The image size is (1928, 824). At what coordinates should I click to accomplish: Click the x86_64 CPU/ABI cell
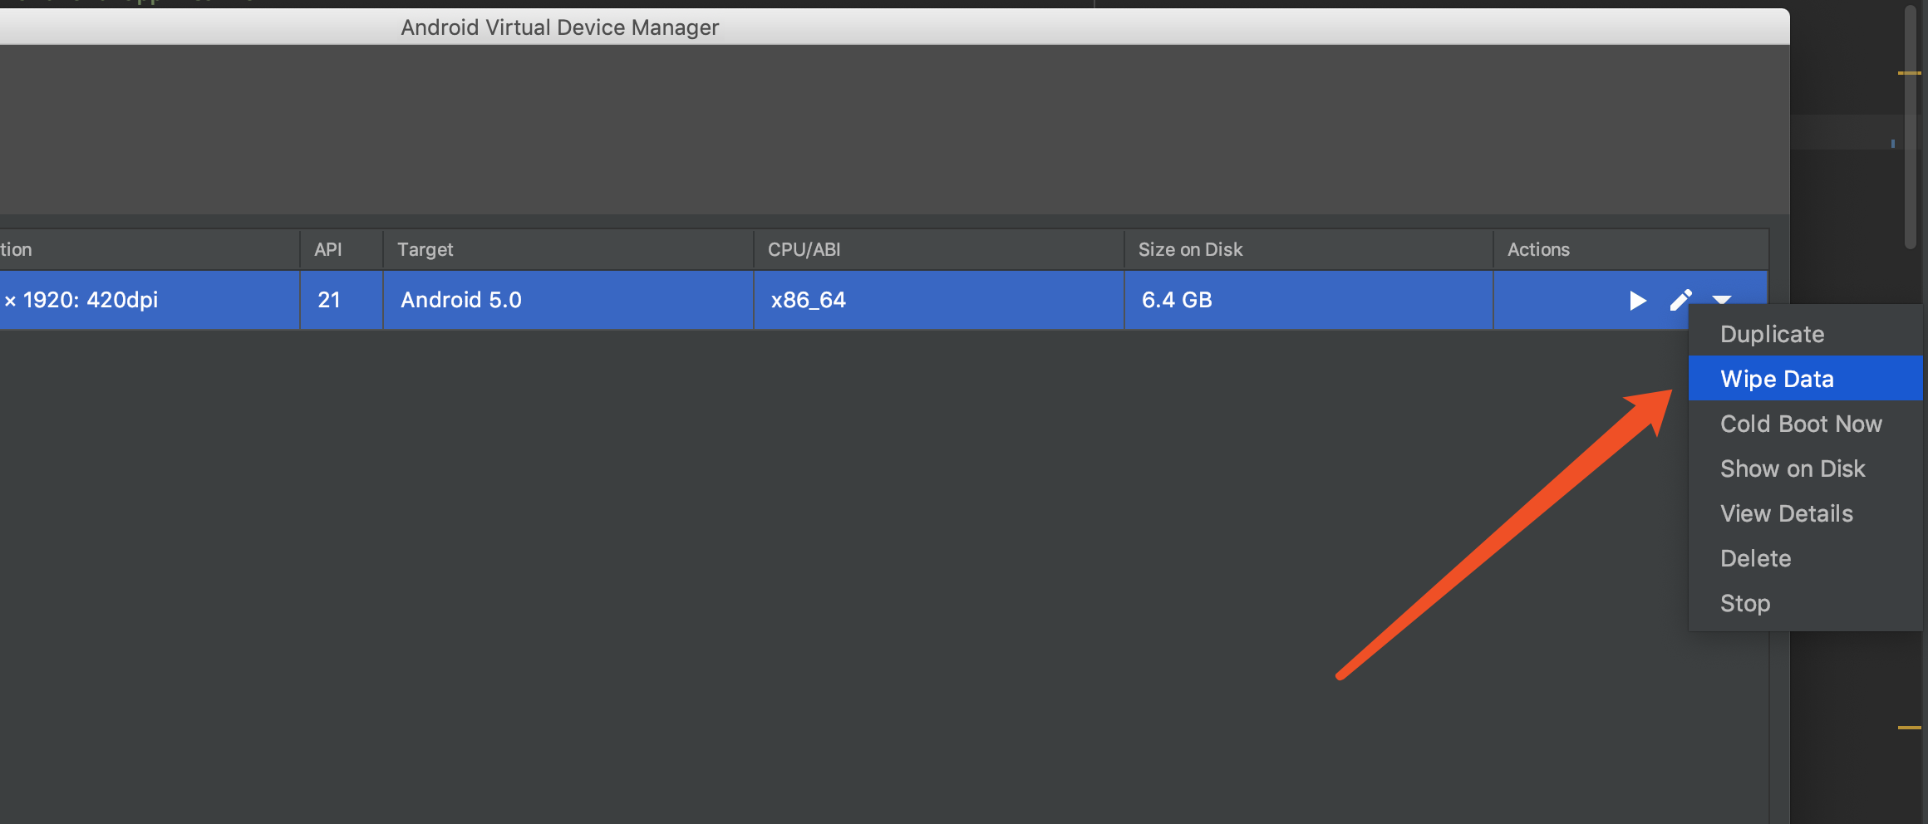[939, 300]
